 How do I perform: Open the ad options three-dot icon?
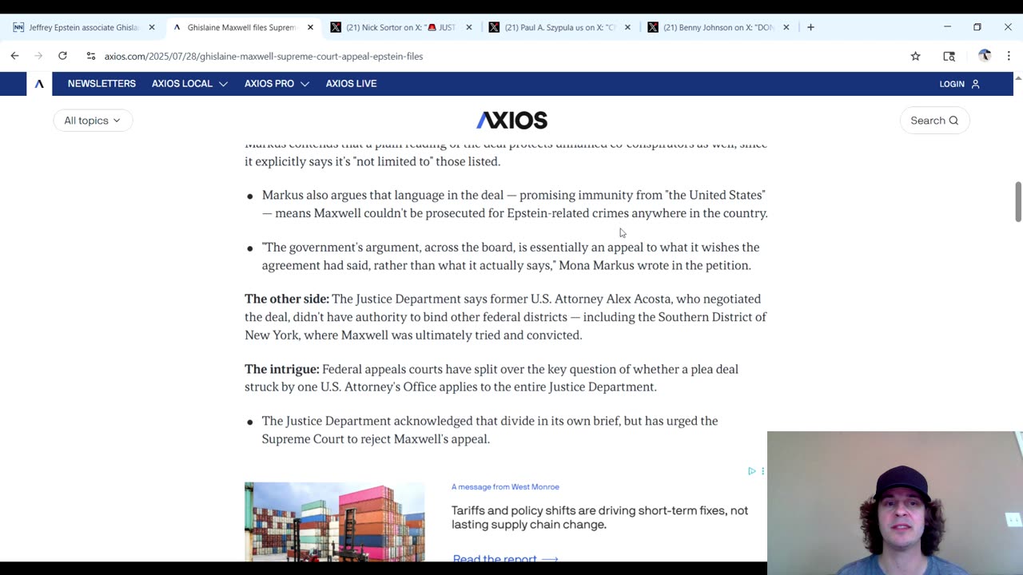point(762,471)
